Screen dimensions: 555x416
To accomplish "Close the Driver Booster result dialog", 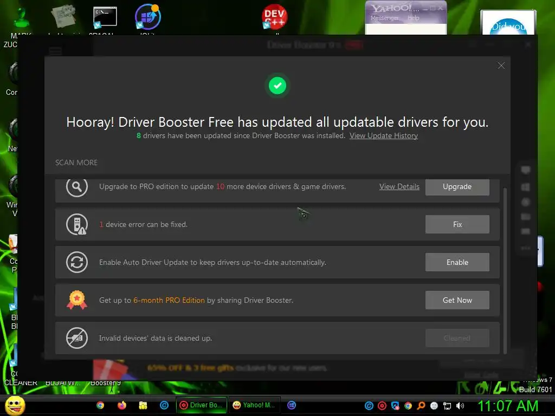I will click(501, 66).
